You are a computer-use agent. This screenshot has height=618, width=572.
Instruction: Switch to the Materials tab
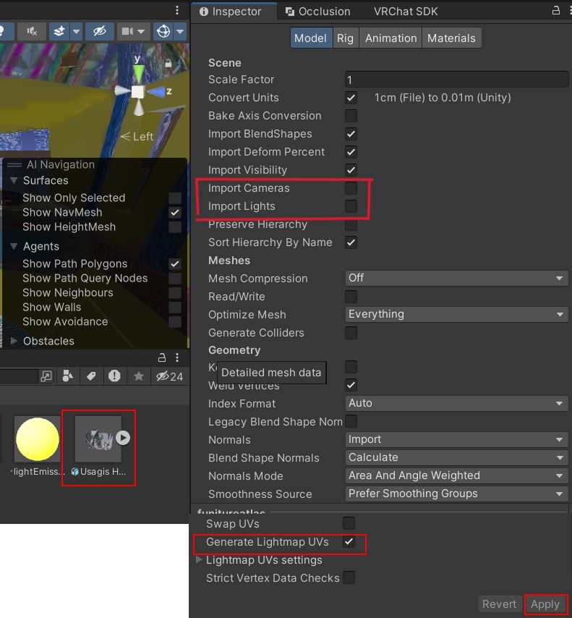[451, 38]
